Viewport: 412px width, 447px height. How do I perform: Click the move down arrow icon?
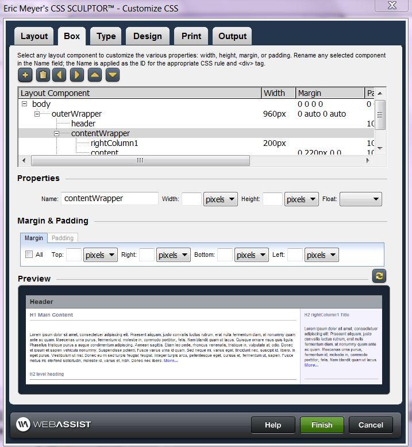[113, 75]
